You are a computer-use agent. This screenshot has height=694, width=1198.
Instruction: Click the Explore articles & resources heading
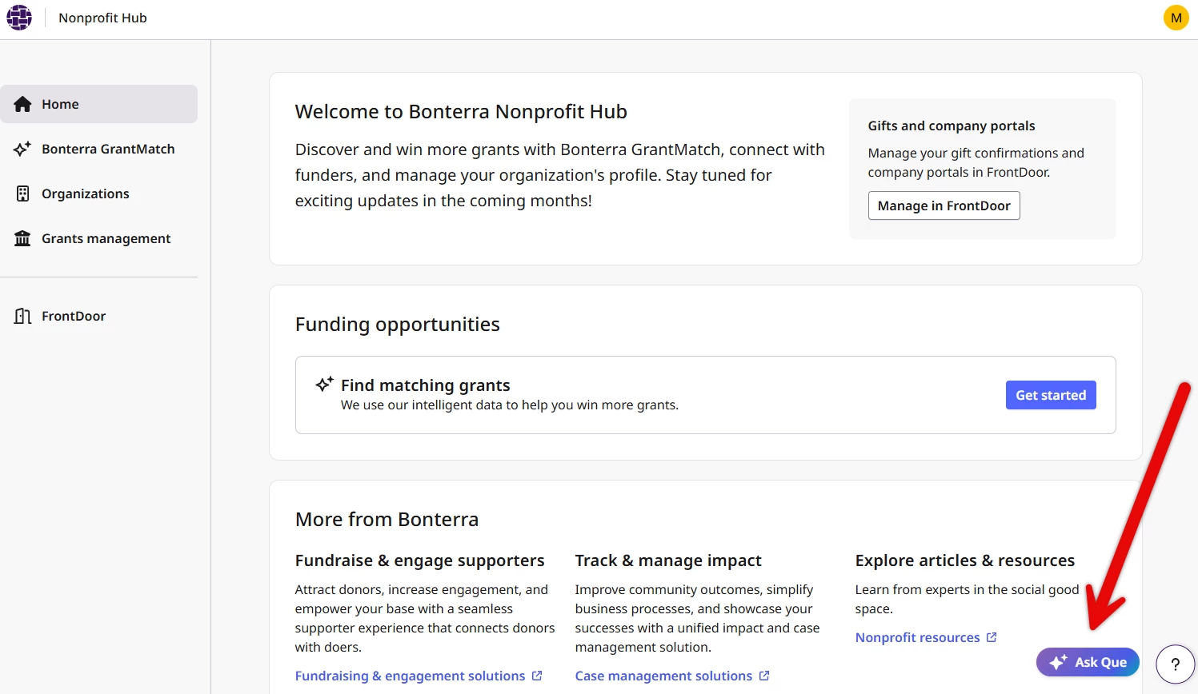(964, 560)
